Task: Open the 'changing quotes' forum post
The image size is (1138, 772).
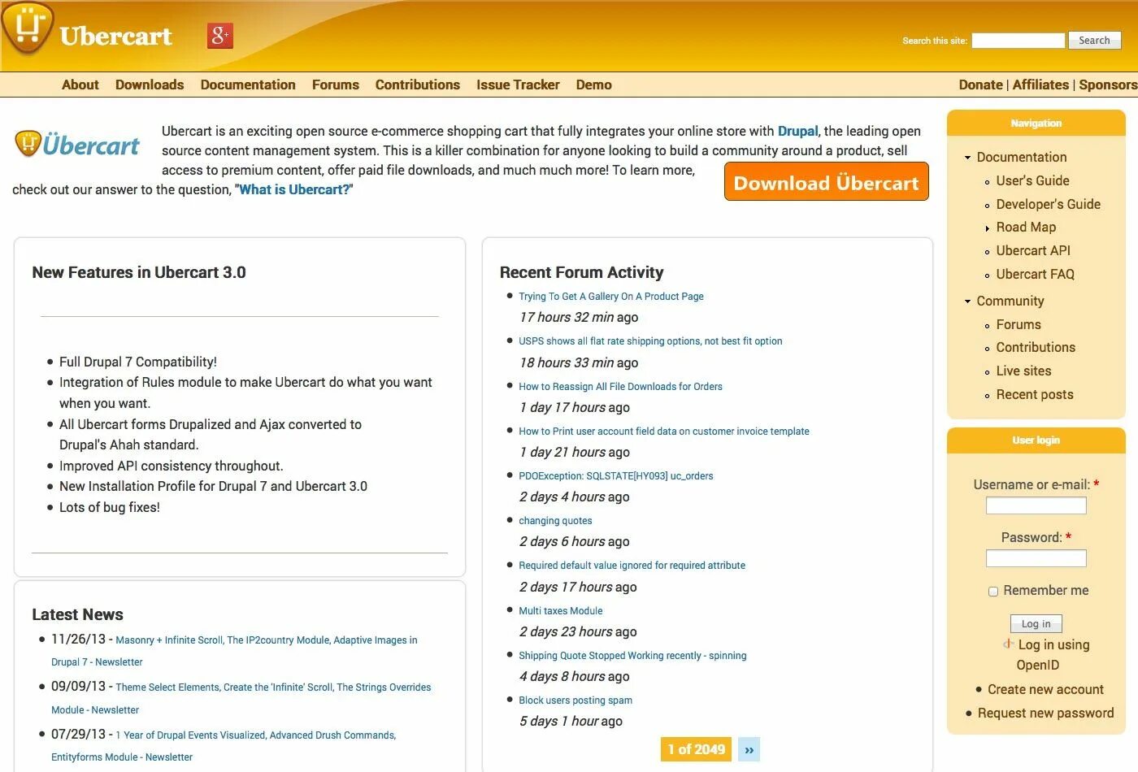Action: coord(555,521)
